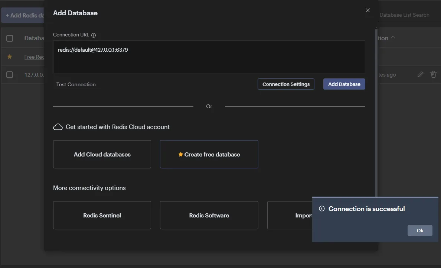
Task: Close the Add Database dialog
Action: coord(367,10)
